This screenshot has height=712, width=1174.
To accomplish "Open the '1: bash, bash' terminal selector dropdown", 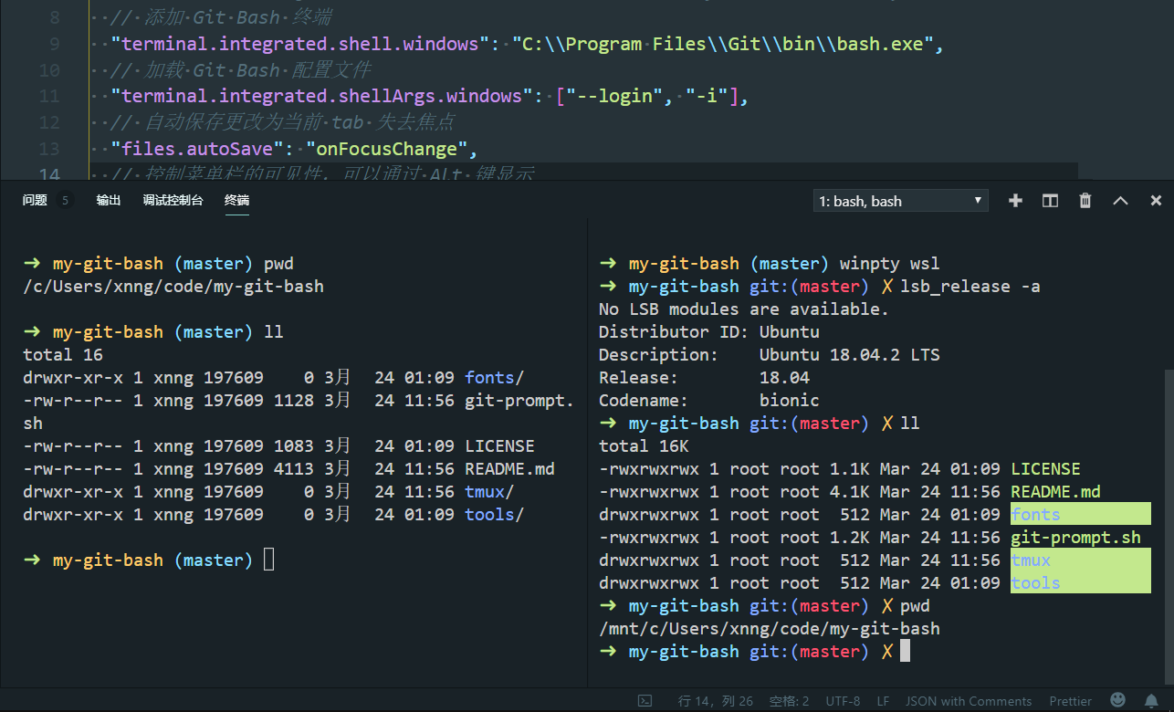I will click(900, 200).
